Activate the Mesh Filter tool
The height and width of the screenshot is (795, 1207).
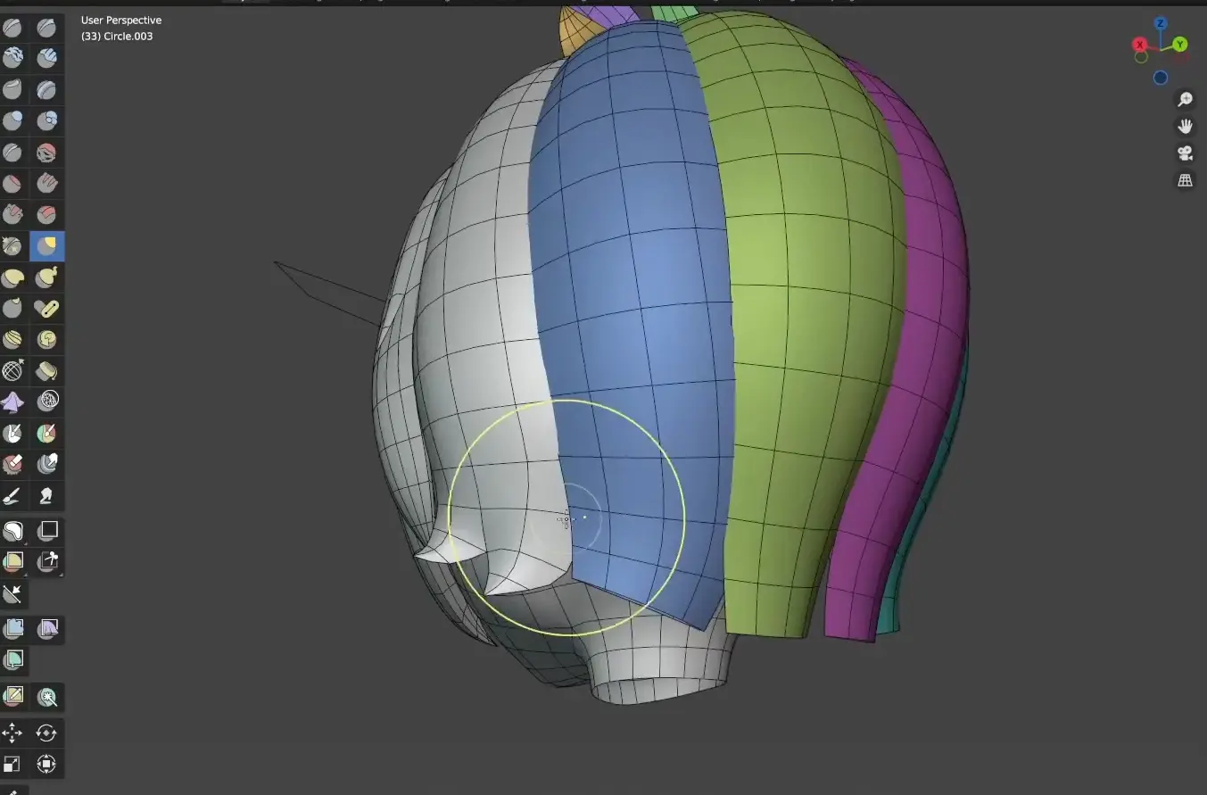pyautogui.click(x=12, y=629)
